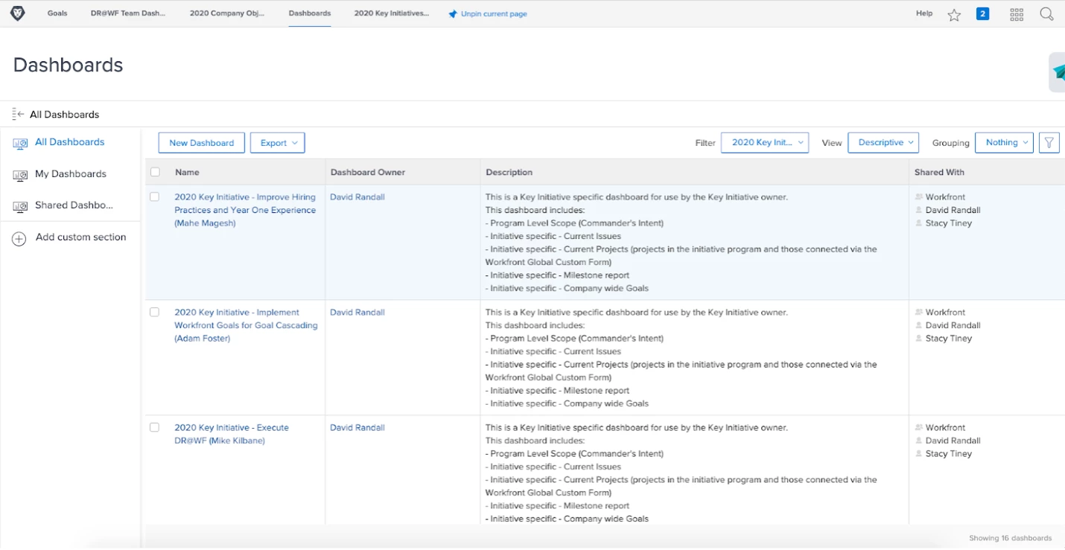Check the Execute DR@WF dashboard row

point(155,428)
